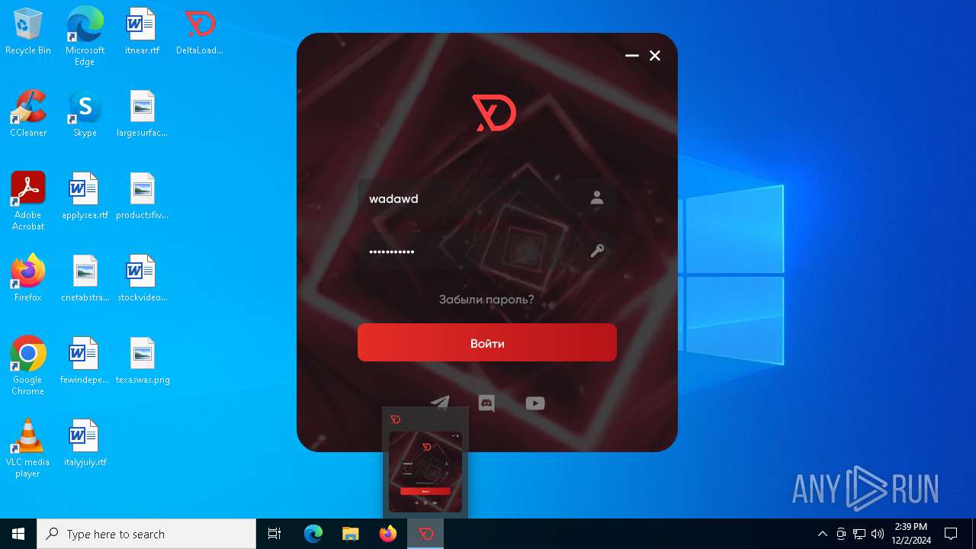
Task: Select the cnetabstra... image file
Action: 85,279
